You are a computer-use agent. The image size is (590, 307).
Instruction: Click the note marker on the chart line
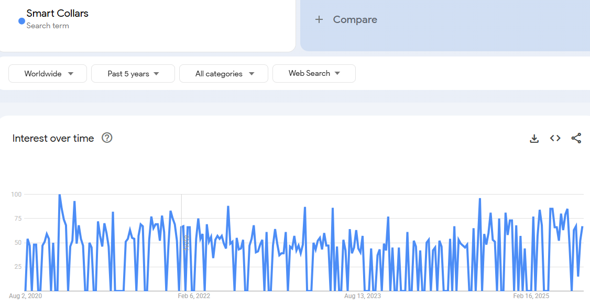point(185,242)
